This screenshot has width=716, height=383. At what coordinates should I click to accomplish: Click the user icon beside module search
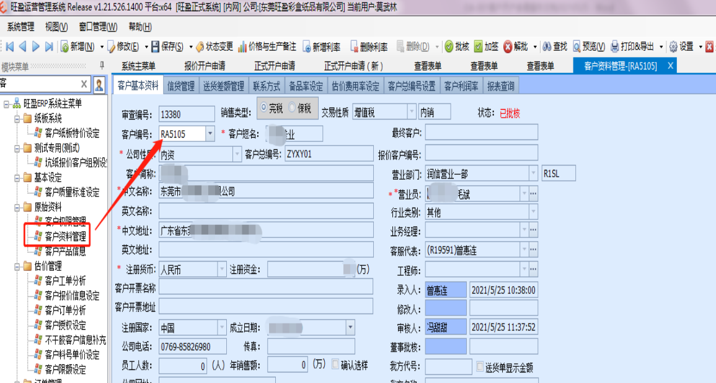(x=99, y=84)
